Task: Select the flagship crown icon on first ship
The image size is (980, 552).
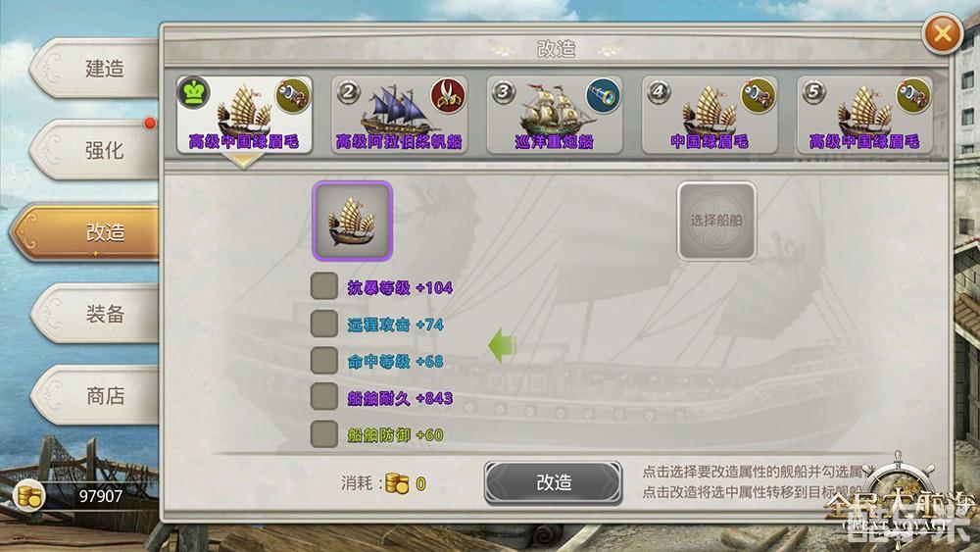Action: click(x=194, y=93)
